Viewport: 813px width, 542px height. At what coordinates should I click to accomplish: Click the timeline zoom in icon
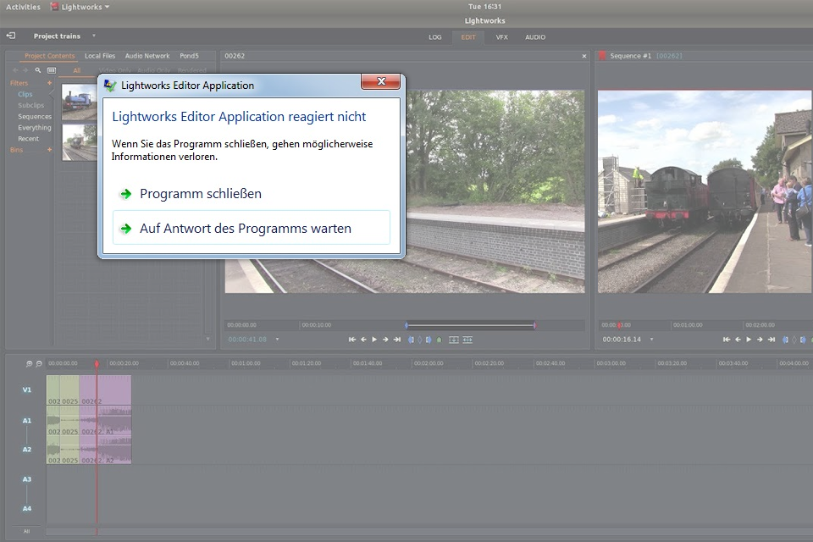pyautogui.click(x=29, y=363)
